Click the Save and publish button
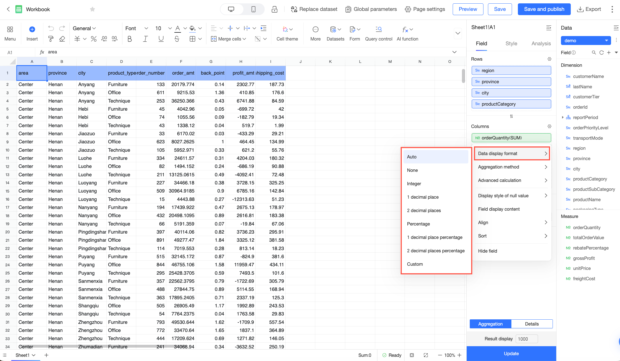Image resolution: width=620 pixels, height=361 pixels. (x=544, y=9)
